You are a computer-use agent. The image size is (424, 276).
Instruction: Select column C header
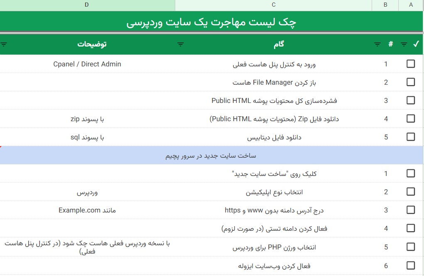(x=273, y=5)
